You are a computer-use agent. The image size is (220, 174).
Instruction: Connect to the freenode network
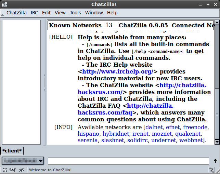pyautogui.click(x=195, y=127)
